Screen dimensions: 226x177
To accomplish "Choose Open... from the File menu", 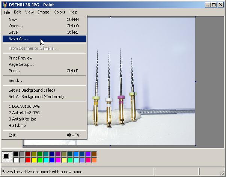I will [x=44, y=26].
